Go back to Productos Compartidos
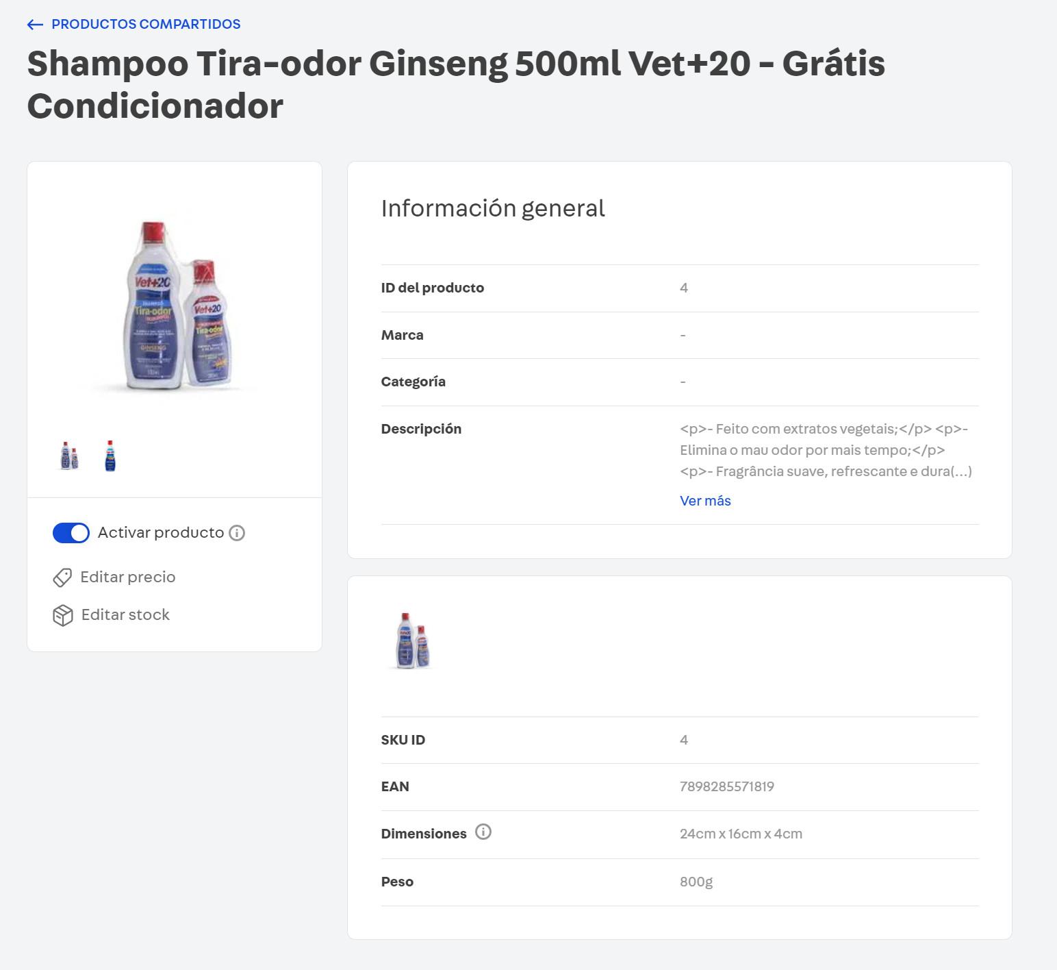The width and height of the screenshot is (1057, 970). (x=146, y=24)
